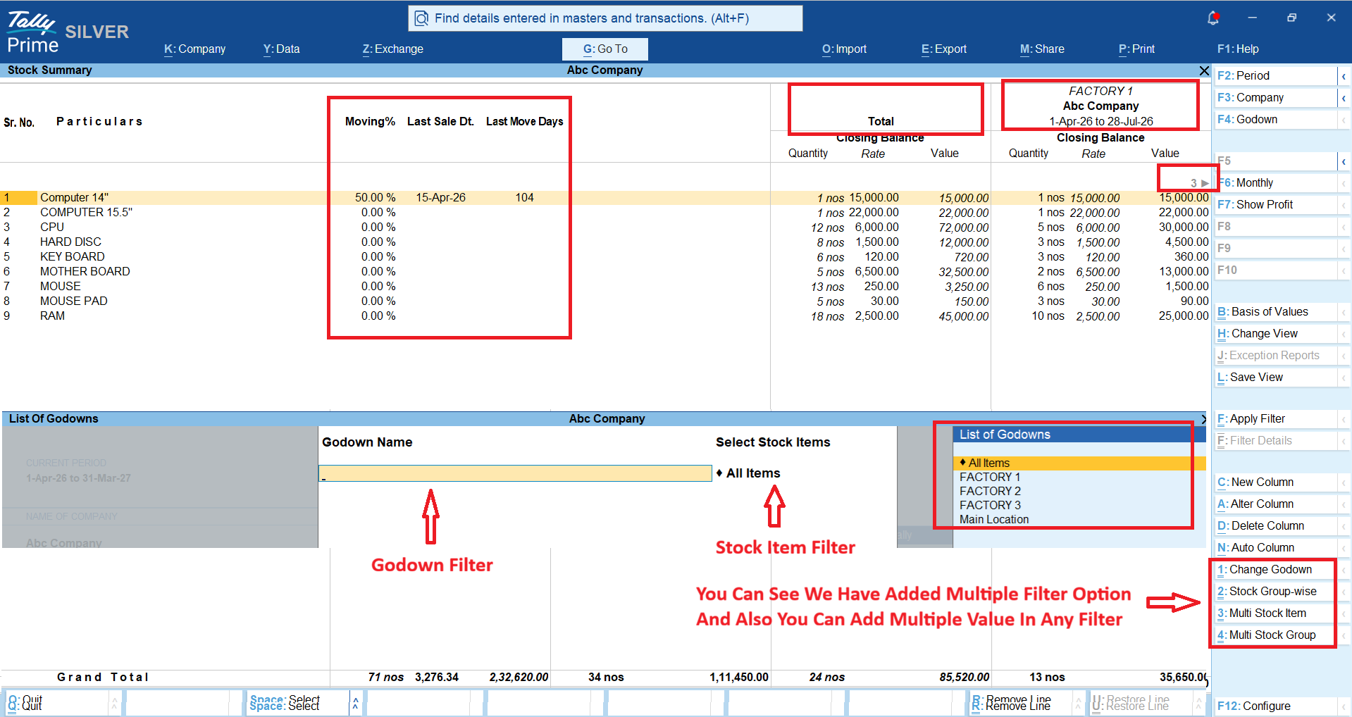Open the Z: Exchange menu

392,49
